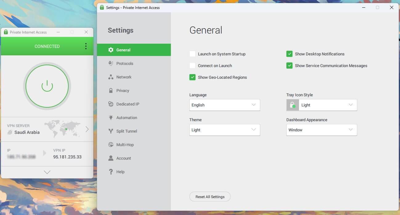This screenshot has width=400, height=215.
Task: Open the Multi-Hop settings tab
Action: click(134, 145)
